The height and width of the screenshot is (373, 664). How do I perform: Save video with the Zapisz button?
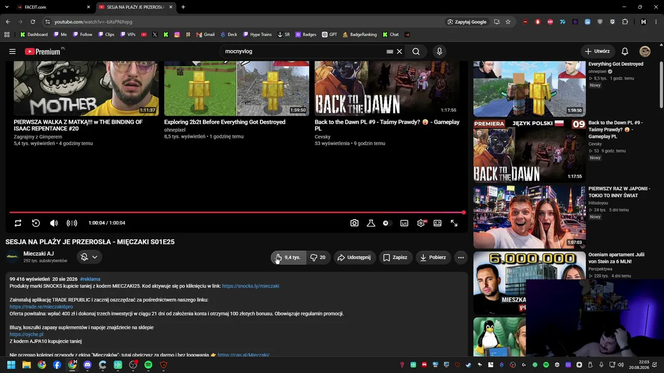coord(395,257)
